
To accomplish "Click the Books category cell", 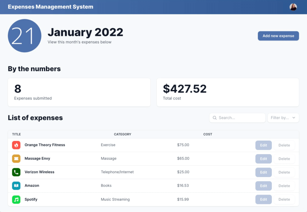I will 106,185.
